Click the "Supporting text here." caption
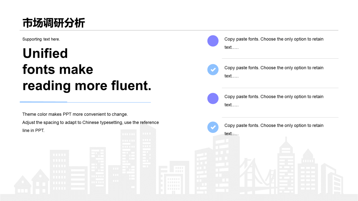This screenshot has width=358, height=201. point(41,39)
